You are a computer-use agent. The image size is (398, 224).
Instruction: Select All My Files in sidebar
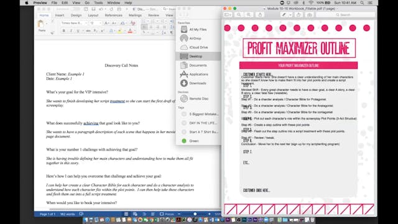(198, 29)
